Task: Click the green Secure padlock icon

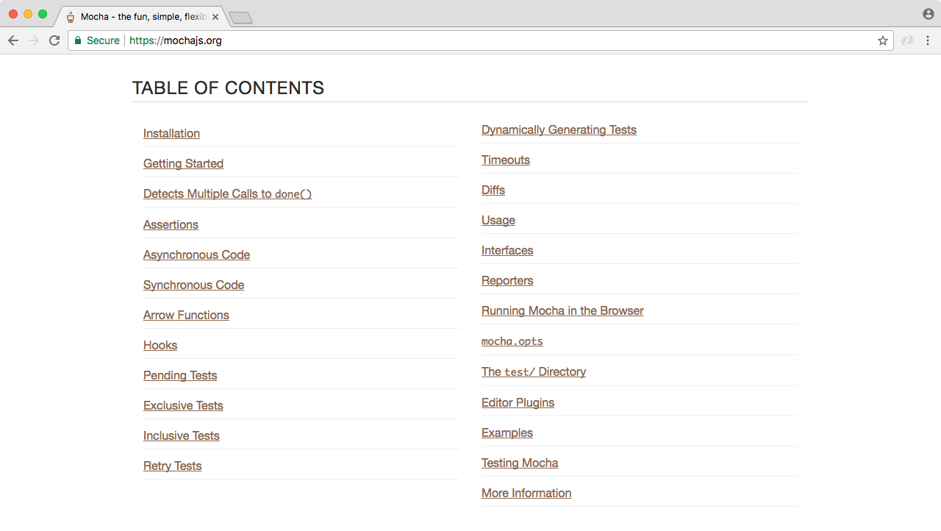Action: (x=78, y=40)
